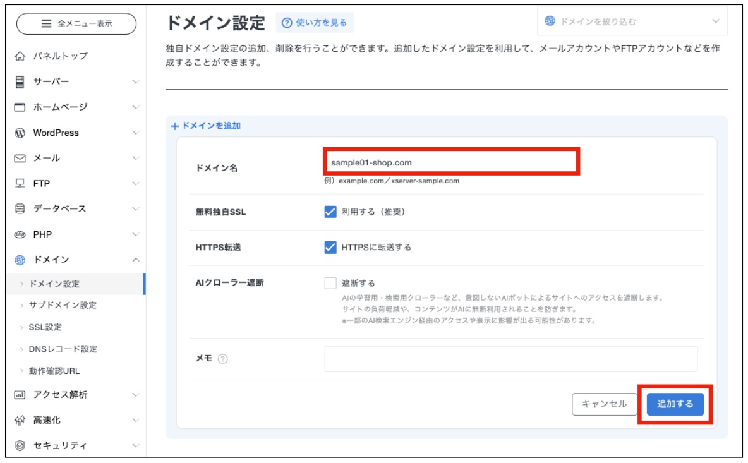This screenshot has height=463, width=748.
Task: Open サブドメイン設定 in the sidebar
Action: pos(63,305)
